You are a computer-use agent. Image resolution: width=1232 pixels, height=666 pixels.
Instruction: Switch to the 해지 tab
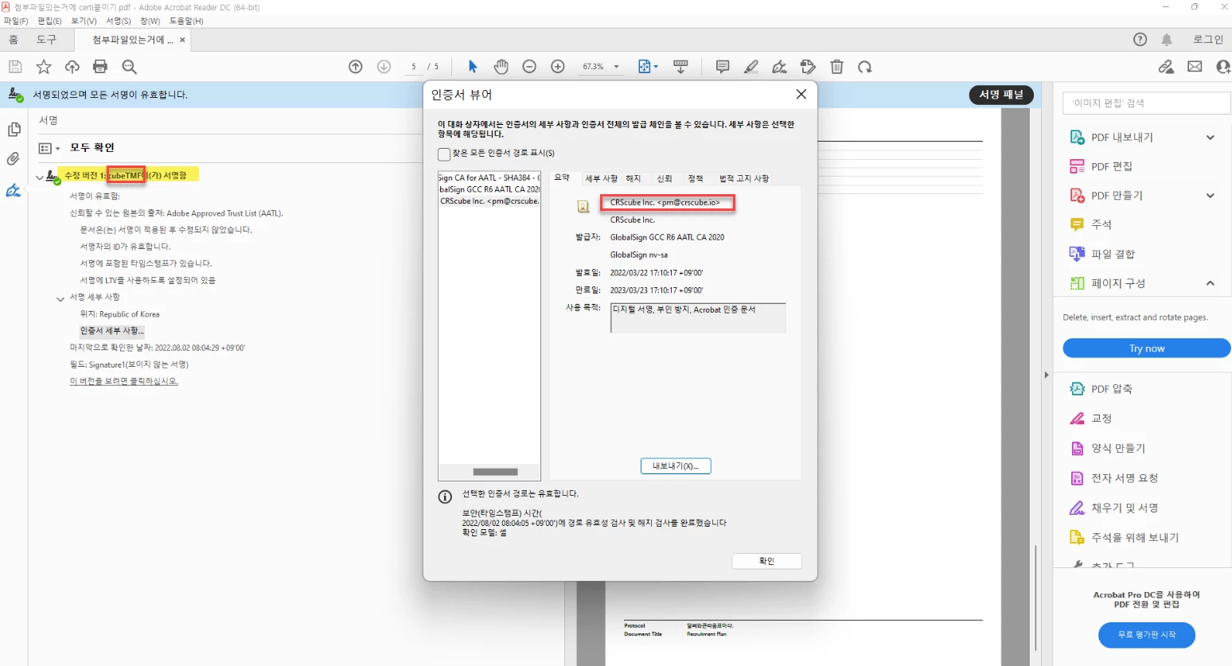pos(634,179)
